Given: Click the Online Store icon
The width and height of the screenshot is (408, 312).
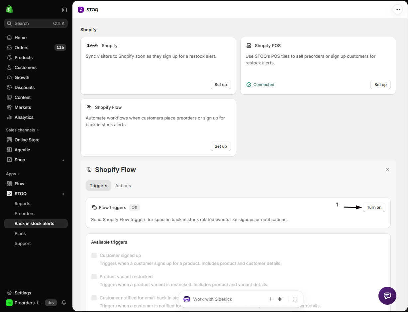Looking at the screenshot, I should pyautogui.click(x=9, y=140).
